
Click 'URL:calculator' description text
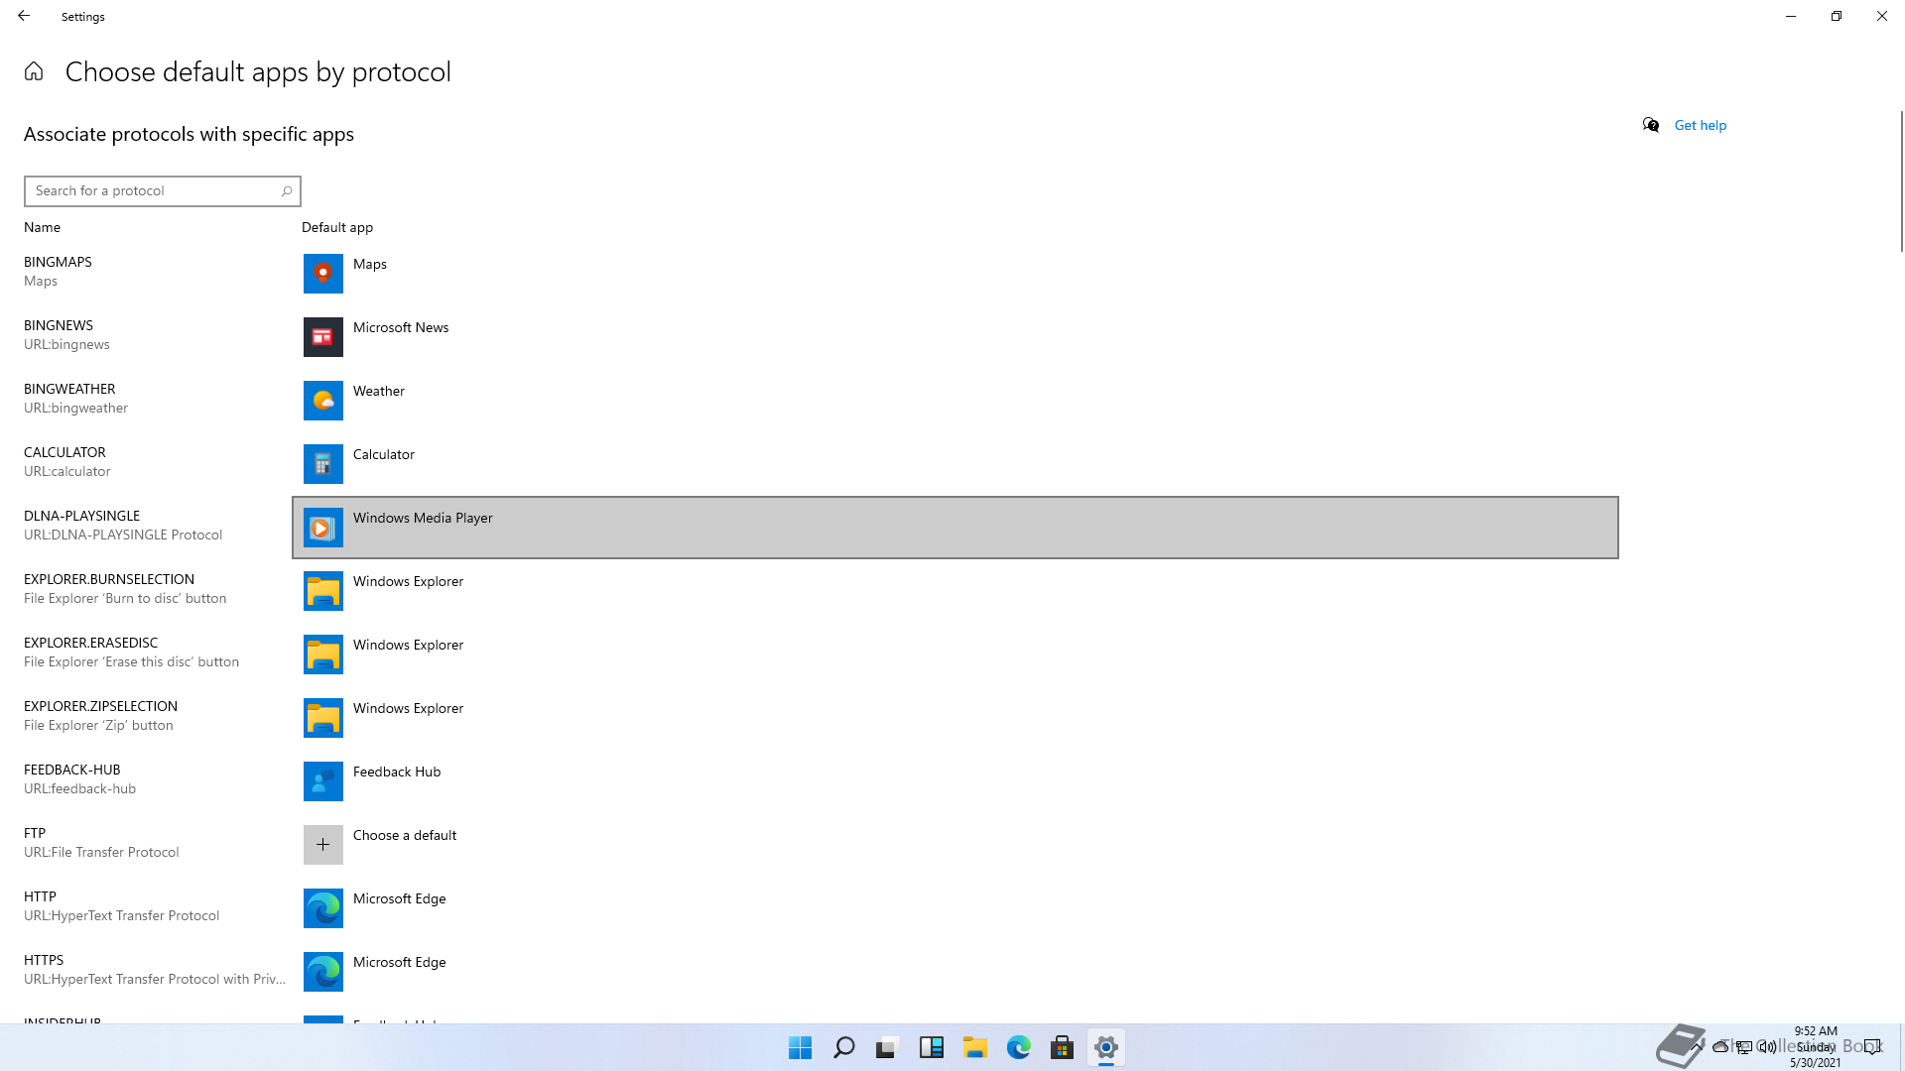[66, 471]
